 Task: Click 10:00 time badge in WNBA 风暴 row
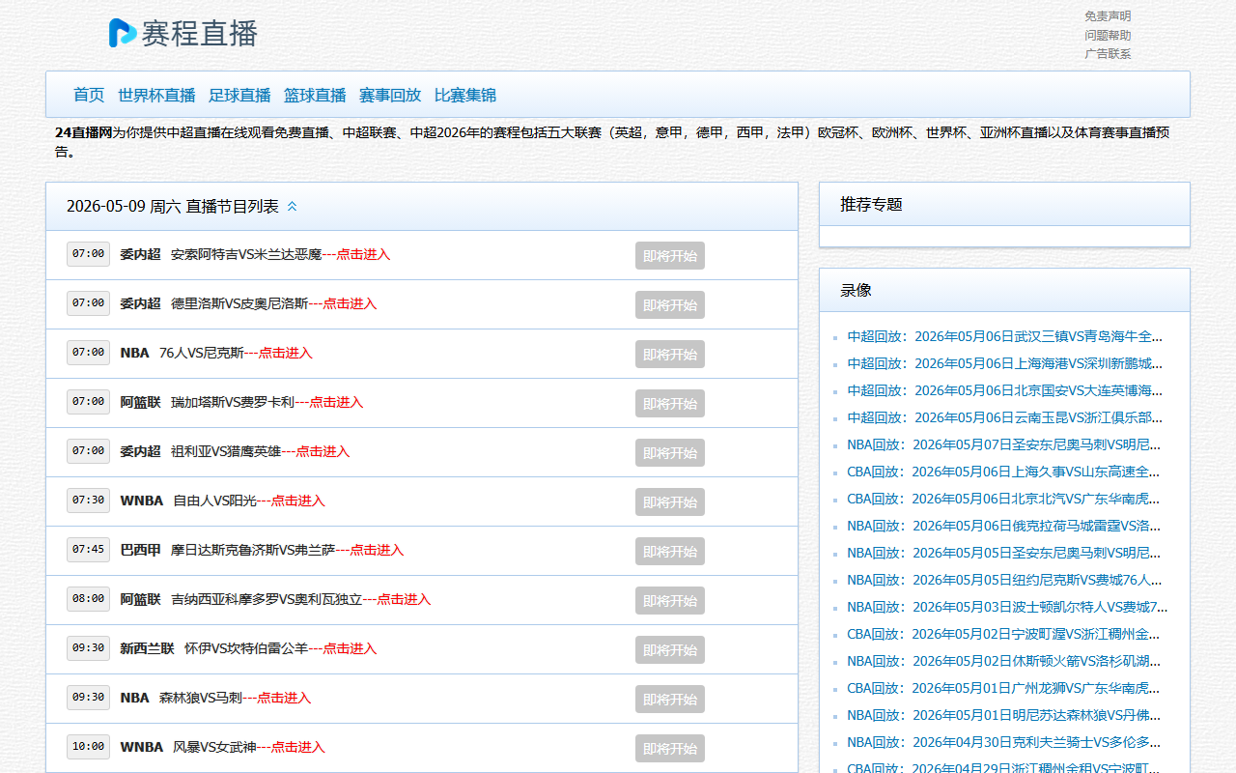(88, 747)
